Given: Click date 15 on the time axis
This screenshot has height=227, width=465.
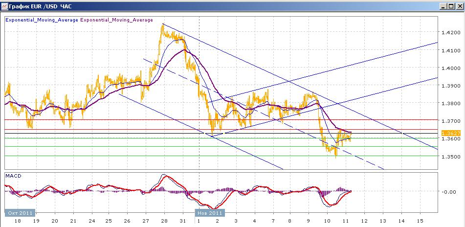Looking at the screenshot, I should coord(420,221).
